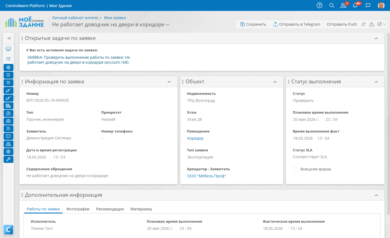Collapse the Объект panel
The height and width of the screenshot is (238, 390).
(275, 82)
